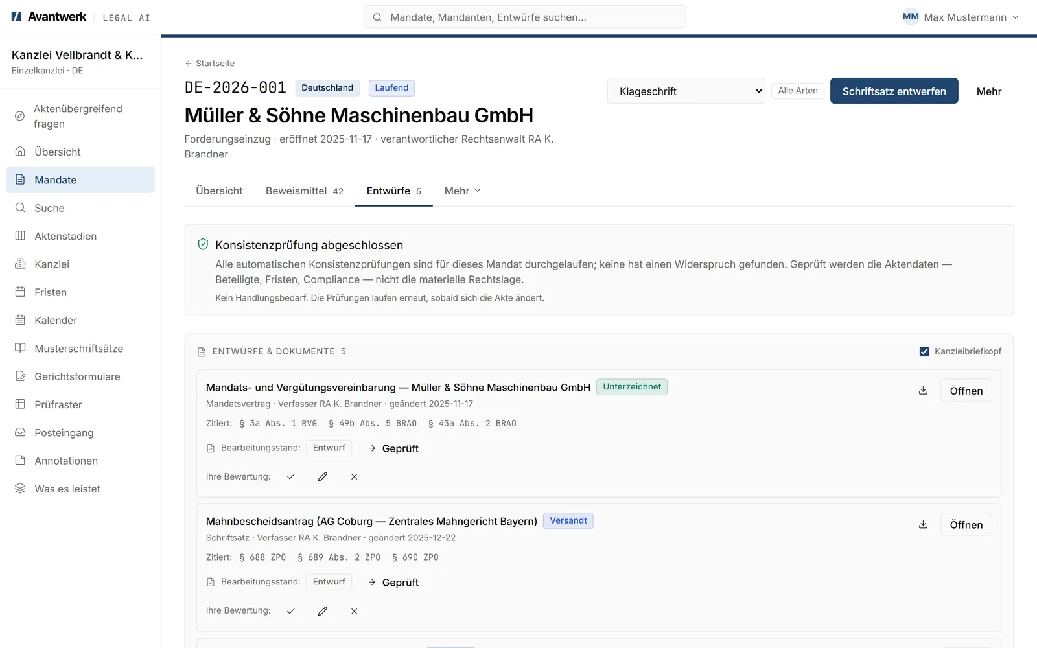Open the Mandats- und Vergütungsvereinbarung via Öffnen
This screenshot has width=1037, height=648.
click(966, 391)
